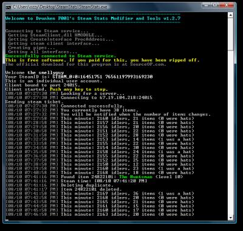This screenshot has height=231, width=243.
Task: Click the 07:36:58 PM log line
Action: [100, 156]
